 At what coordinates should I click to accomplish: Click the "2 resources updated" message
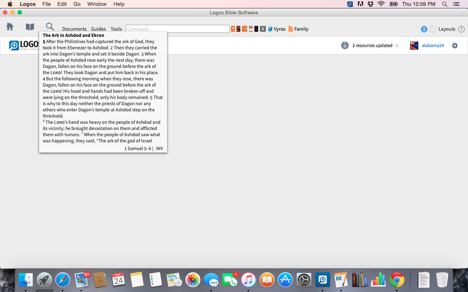click(372, 46)
